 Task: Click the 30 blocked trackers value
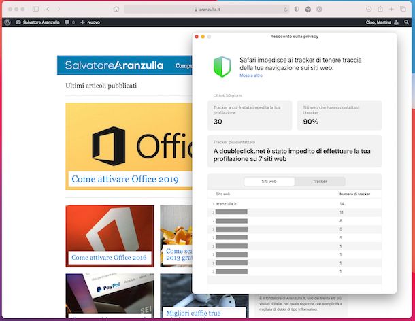(x=218, y=122)
